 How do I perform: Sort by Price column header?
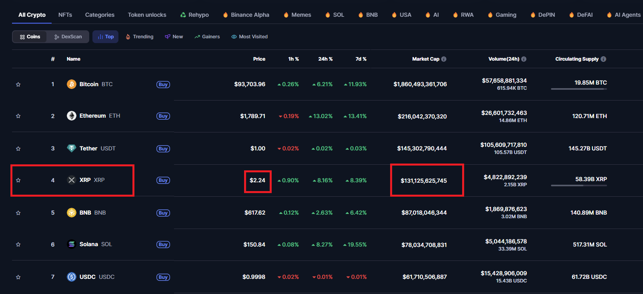pyautogui.click(x=259, y=59)
